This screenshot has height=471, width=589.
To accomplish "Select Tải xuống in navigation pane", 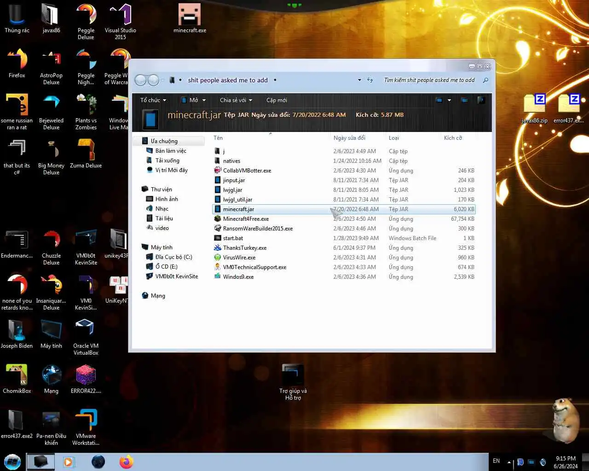I will pos(167,161).
